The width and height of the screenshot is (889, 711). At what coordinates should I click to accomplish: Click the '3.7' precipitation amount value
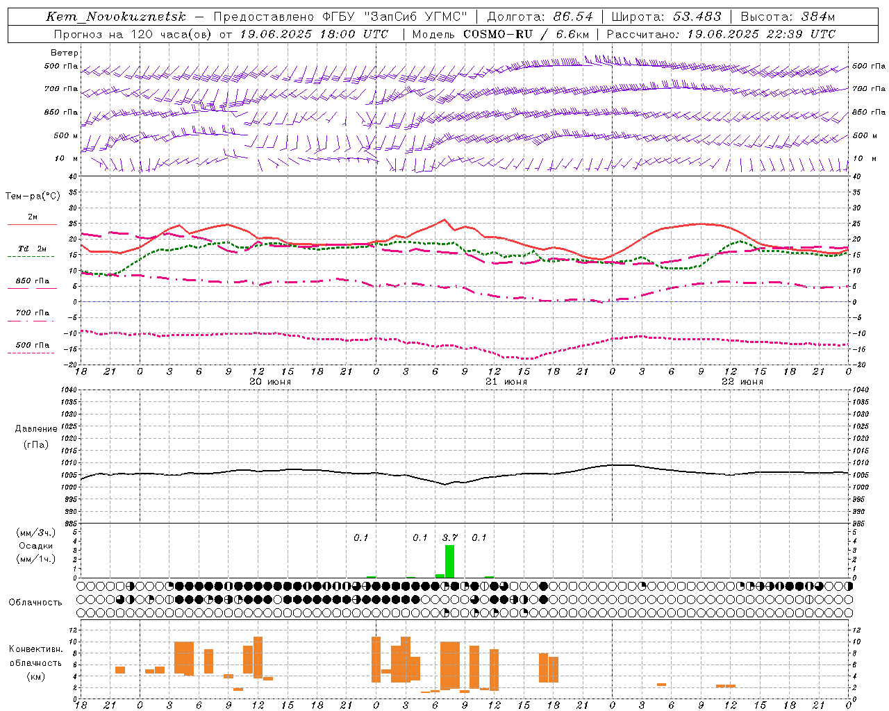coord(450,538)
